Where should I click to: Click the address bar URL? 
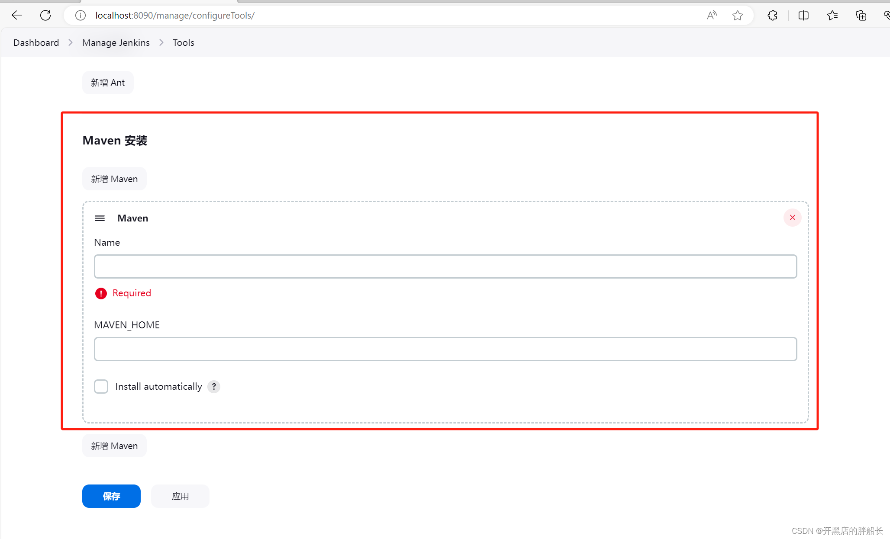tap(175, 16)
